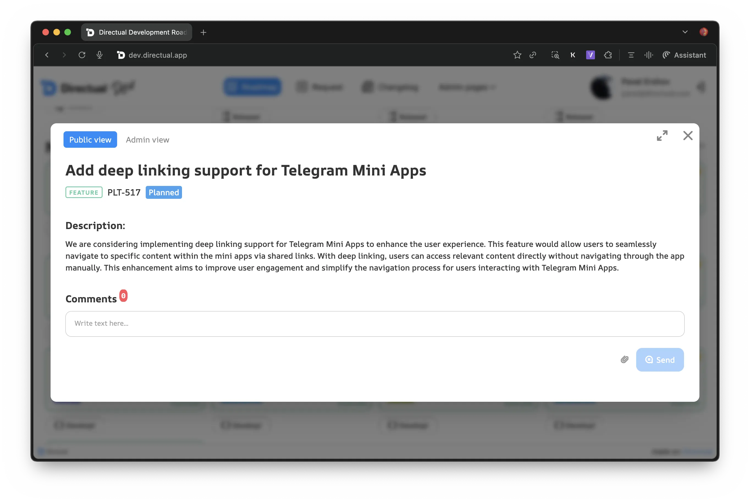Copy the page link with the link icon
The image size is (750, 502).
[x=533, y=55]
